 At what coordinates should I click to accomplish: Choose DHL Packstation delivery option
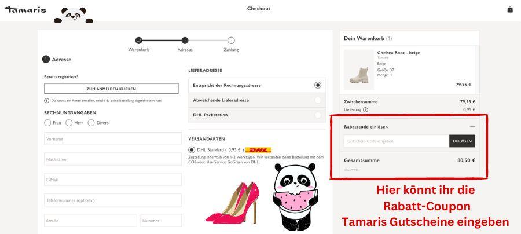pos(317,115)
